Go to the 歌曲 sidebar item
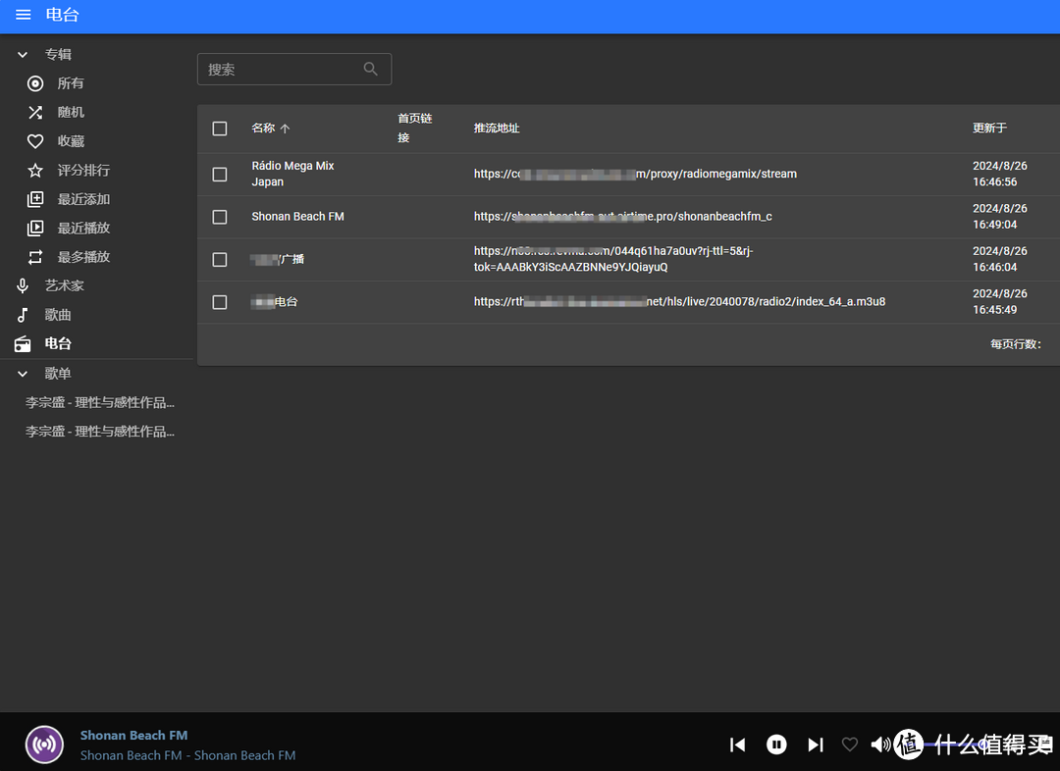This screenshot has width=1060, height=771. tap(58, 315)
